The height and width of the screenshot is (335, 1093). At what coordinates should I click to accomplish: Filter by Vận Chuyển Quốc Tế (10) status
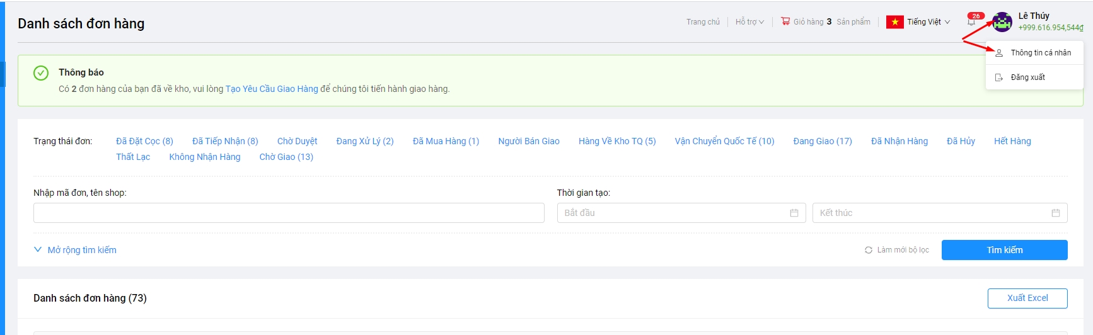[724, 141]
